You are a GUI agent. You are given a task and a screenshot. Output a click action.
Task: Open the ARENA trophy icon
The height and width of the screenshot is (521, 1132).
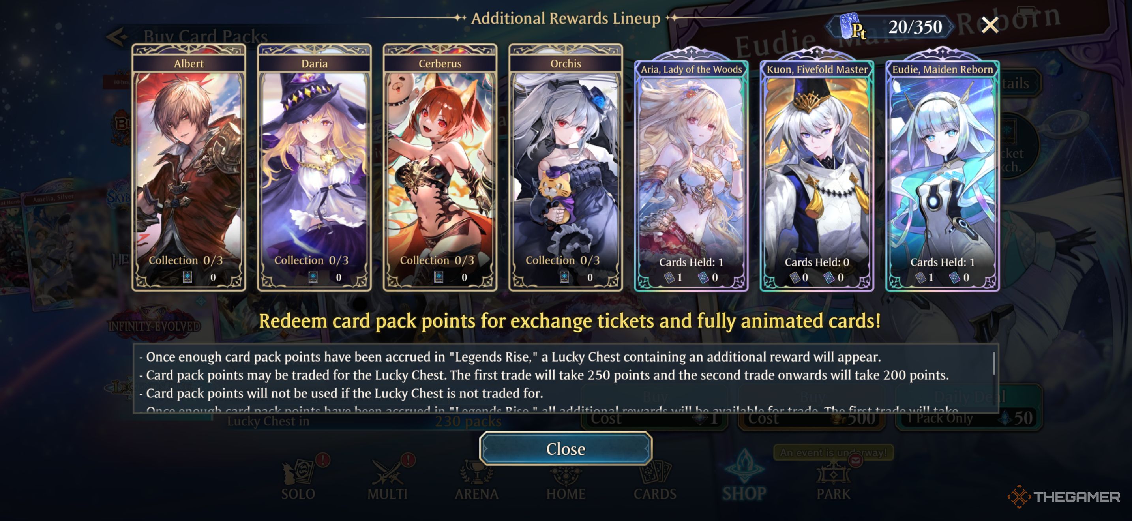click(476, 480)
